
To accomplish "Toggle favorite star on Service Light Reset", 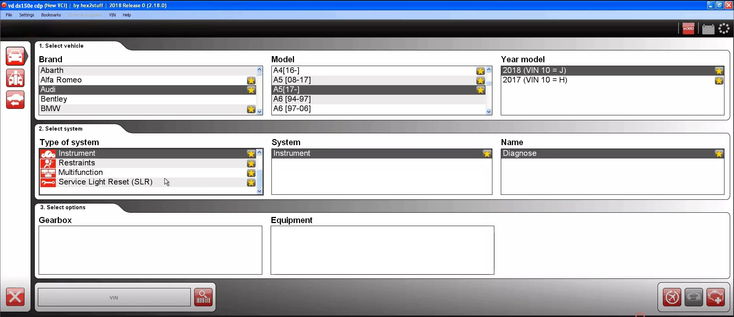I will tap(251, 183).
